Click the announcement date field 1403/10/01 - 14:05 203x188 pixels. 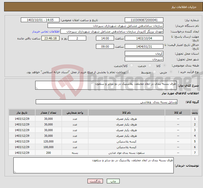[x=40, y=20]
